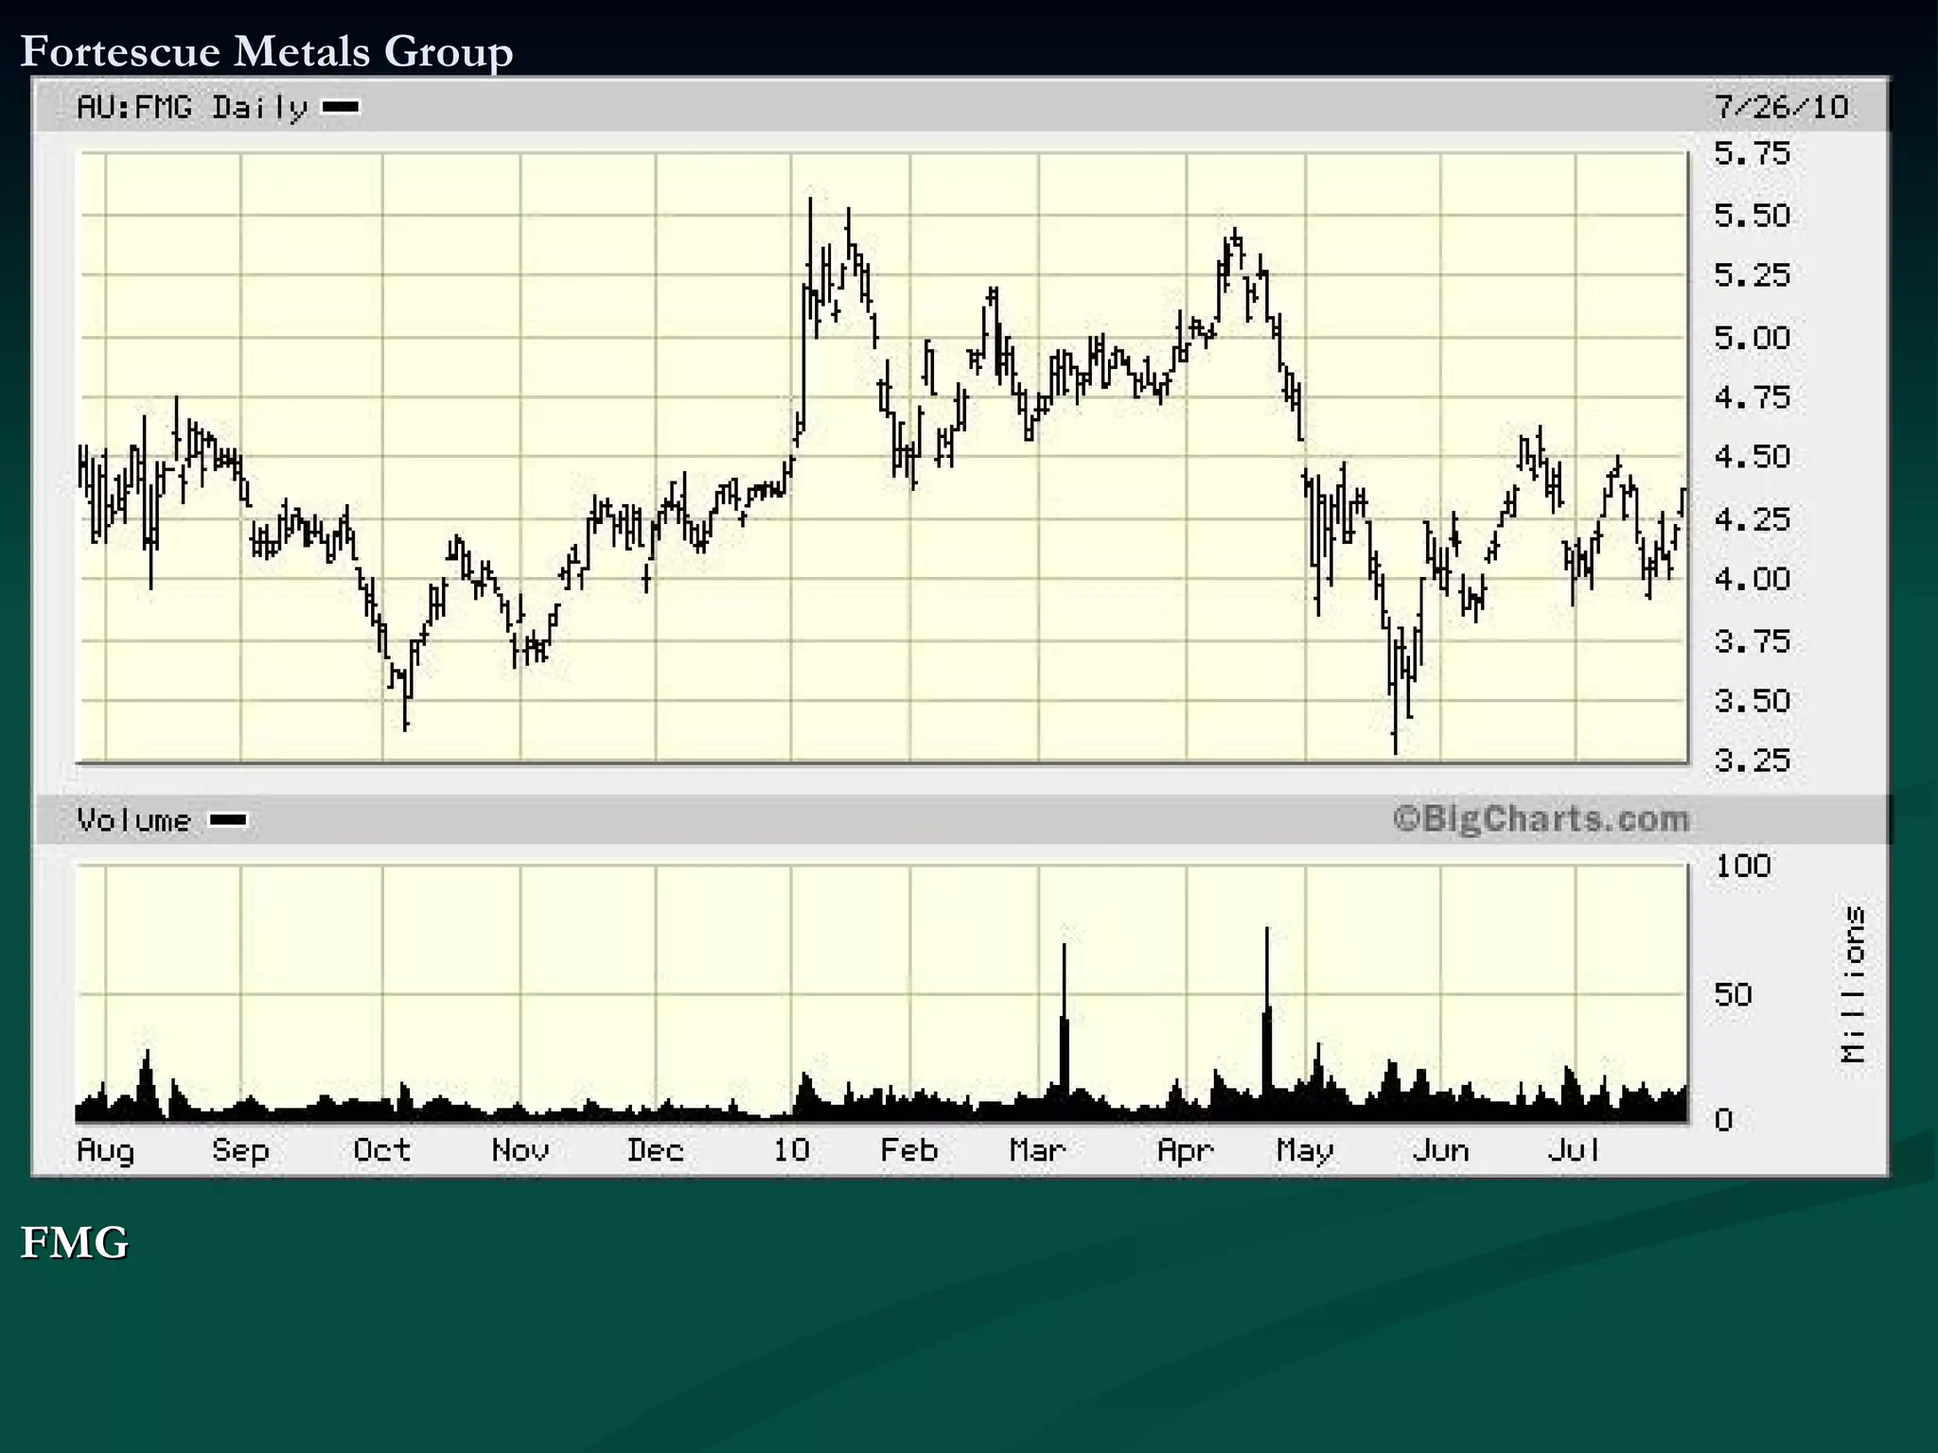Click the 0 volume axis label

click(1724, 1121)
